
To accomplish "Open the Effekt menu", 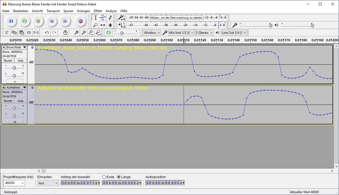I will click(98, 11).
